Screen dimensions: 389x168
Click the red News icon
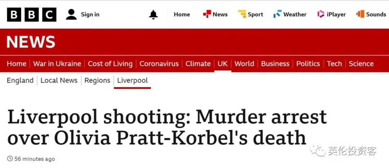click(x=207, y=14)
